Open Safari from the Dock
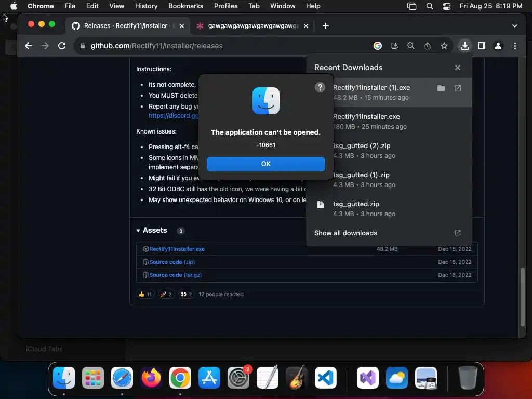This screenshot has width=532, height=399. coord(122,378)
